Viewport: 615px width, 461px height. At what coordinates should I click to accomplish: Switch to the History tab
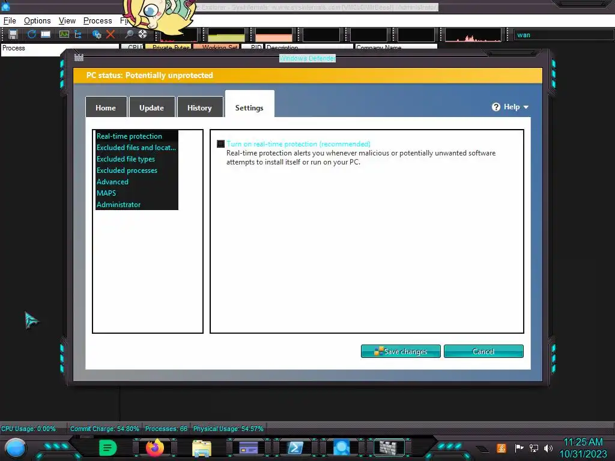[199, 107]
